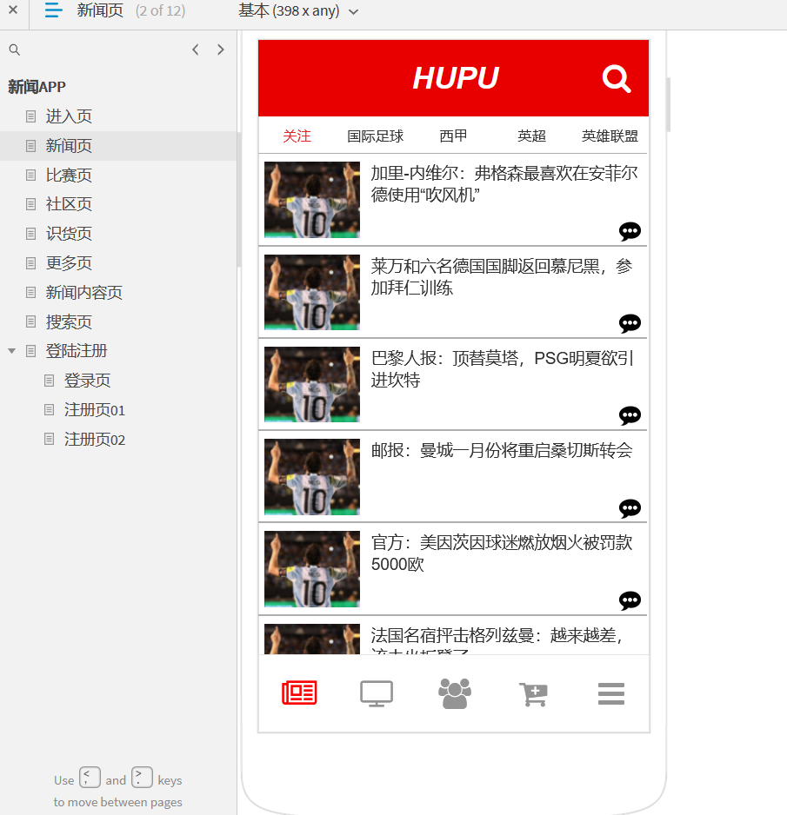Open the 法国名宿抨击格列兹曼 news headline
787x815 pixels.
497,641
